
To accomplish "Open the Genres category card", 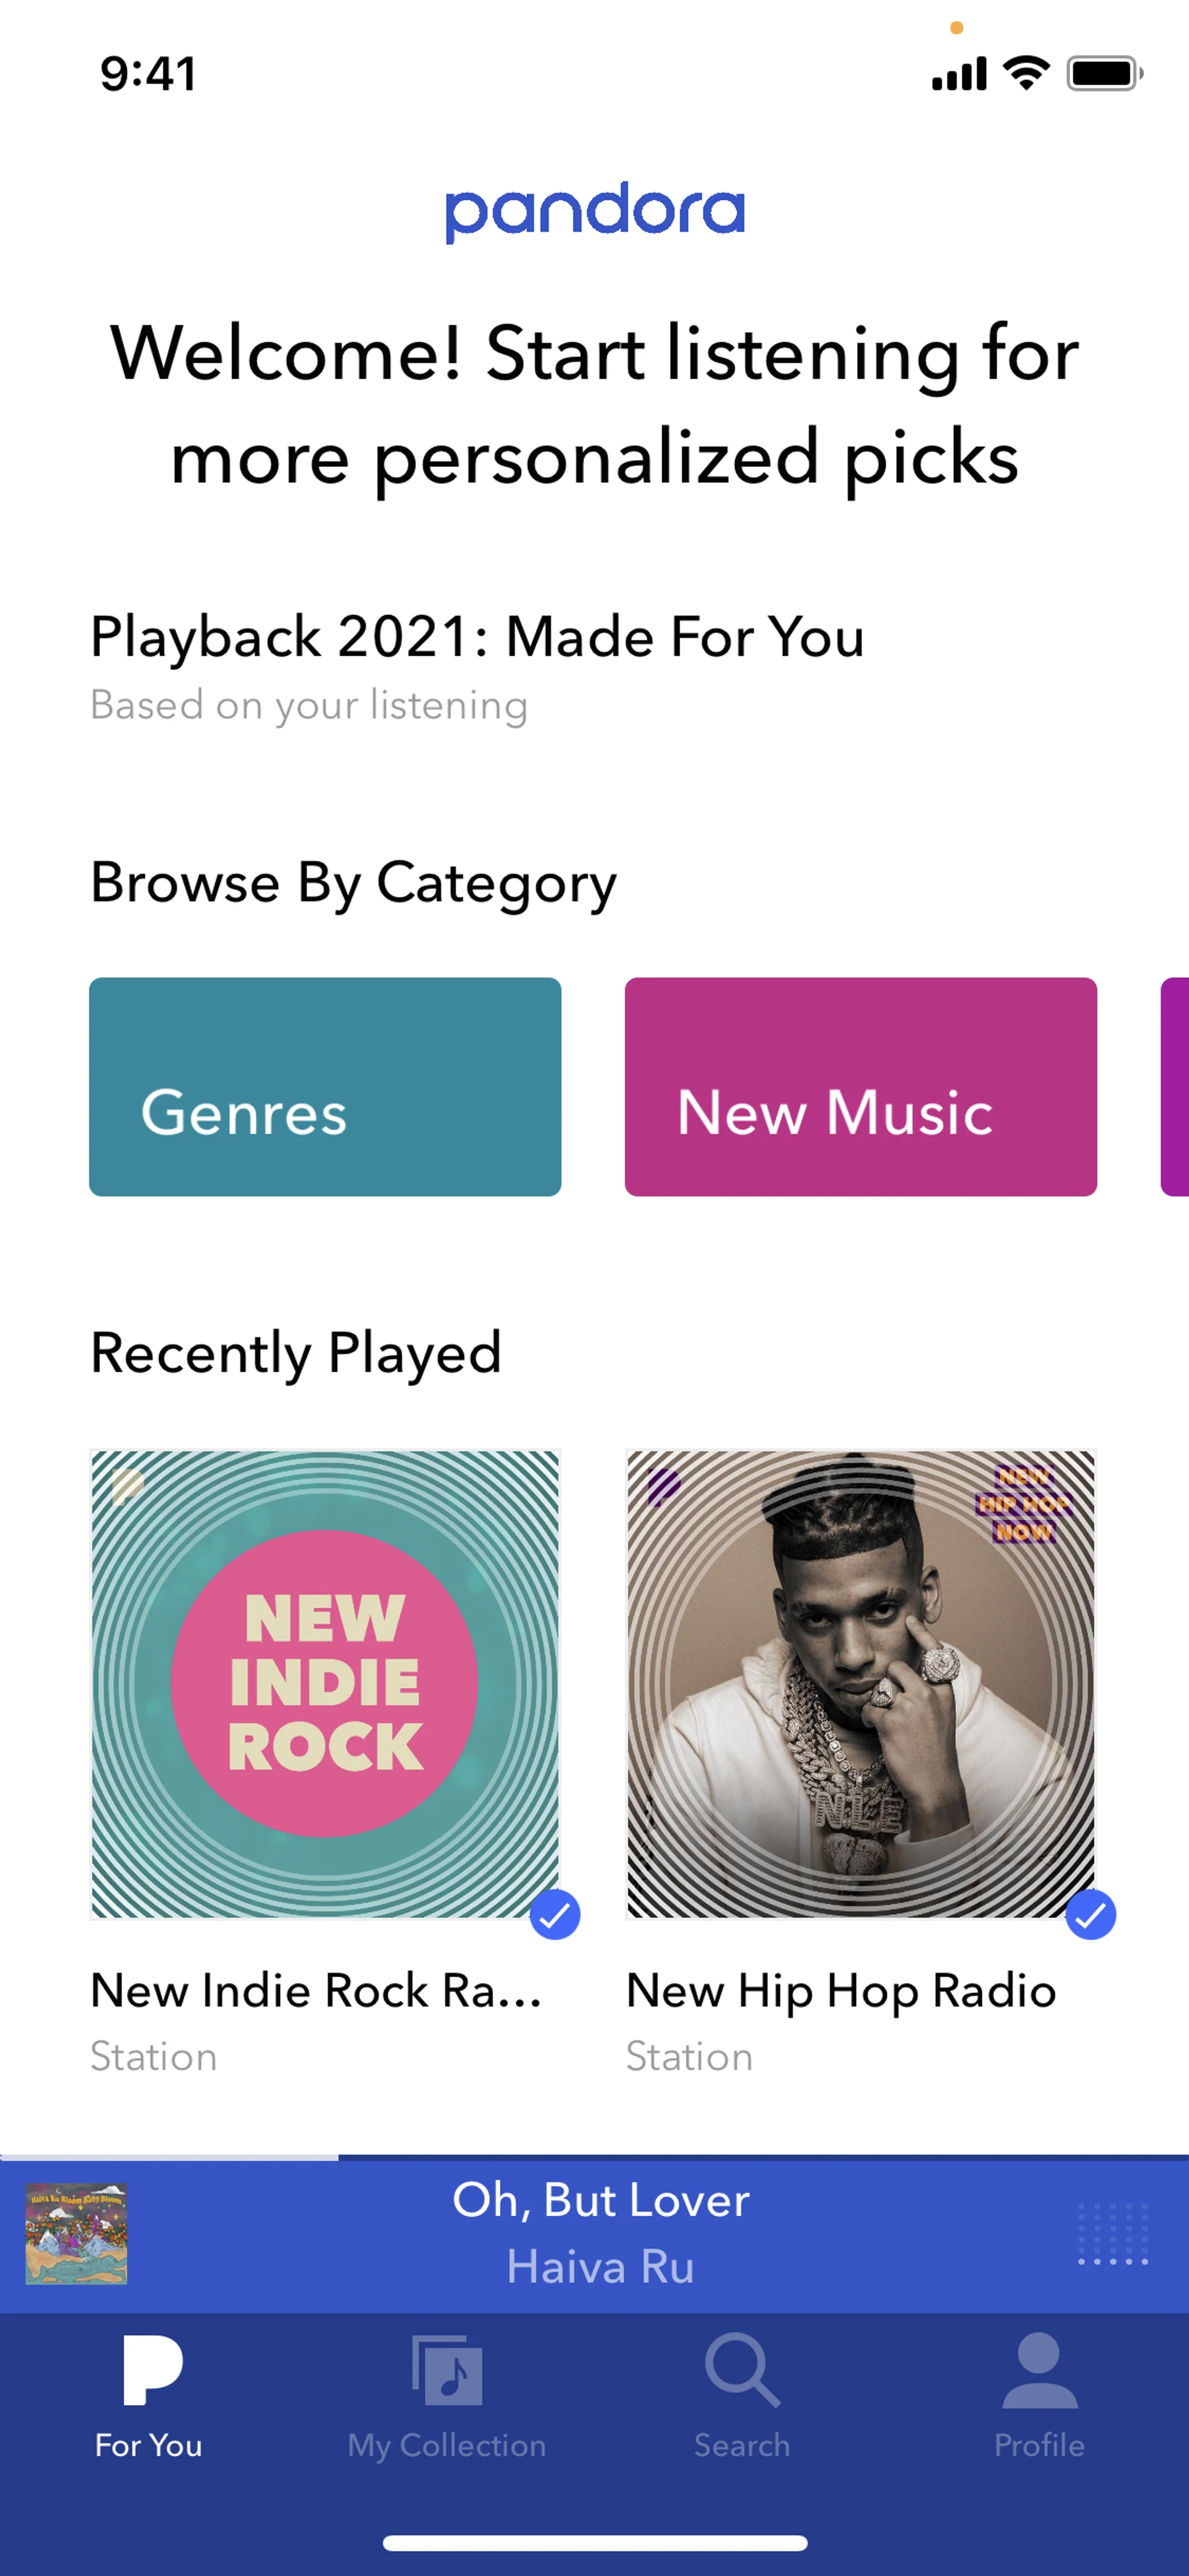I will [x=324, y=1086].
